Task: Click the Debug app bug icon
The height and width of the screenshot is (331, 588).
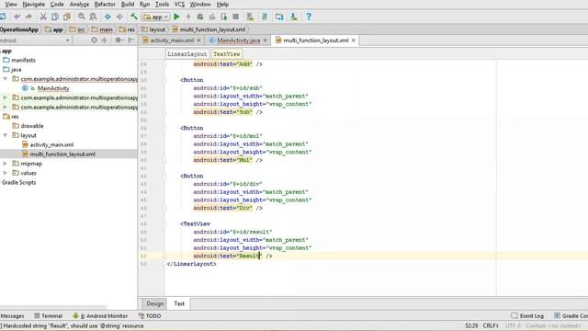Action: (200, 17)
